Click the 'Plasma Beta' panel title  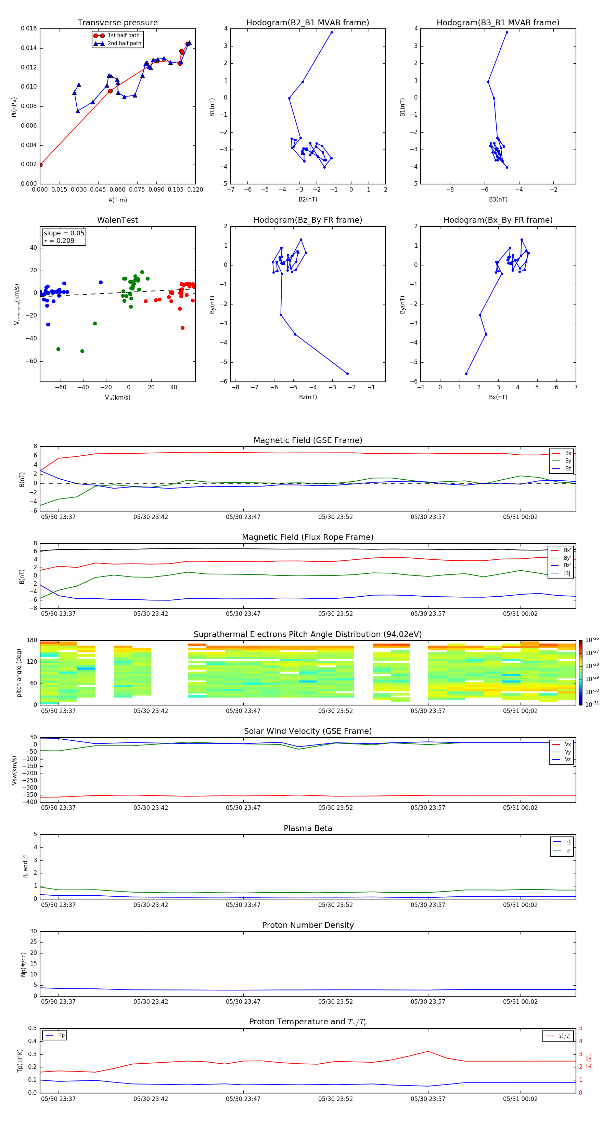[308, 829]
